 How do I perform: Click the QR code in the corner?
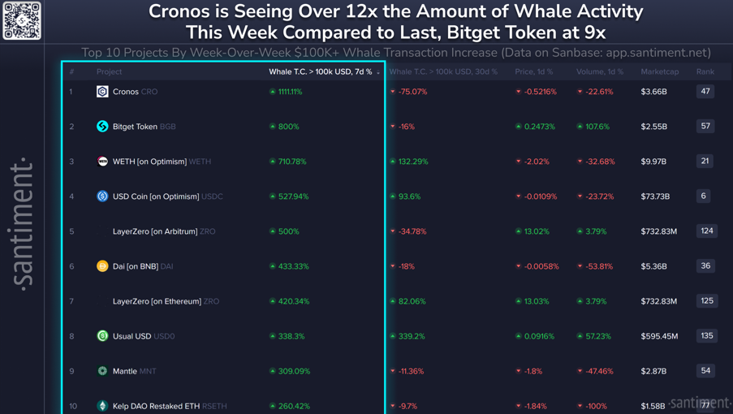[22, 20]
